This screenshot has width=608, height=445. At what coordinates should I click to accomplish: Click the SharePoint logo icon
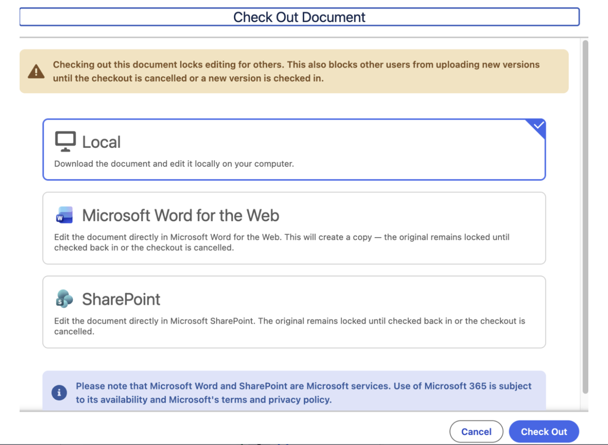click(64, 299)
